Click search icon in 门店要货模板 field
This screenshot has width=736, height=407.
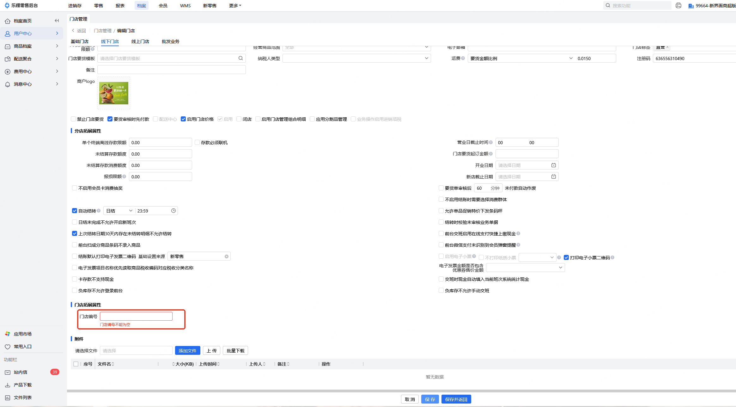(x=240, y=58)
